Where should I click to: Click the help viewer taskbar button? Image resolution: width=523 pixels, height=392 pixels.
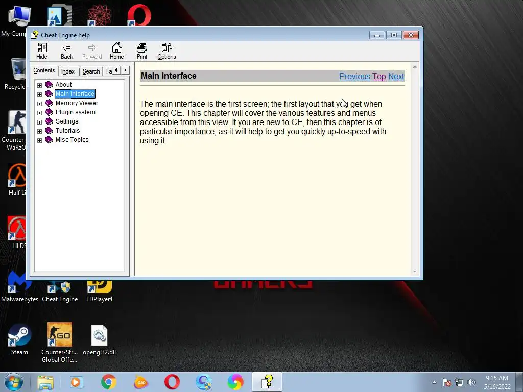[267, 382]
